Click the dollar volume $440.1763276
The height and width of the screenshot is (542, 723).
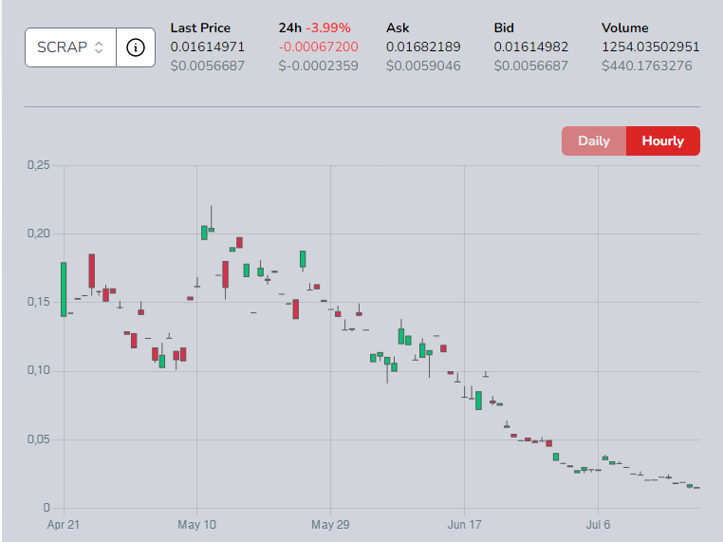[x=646, y=65]
